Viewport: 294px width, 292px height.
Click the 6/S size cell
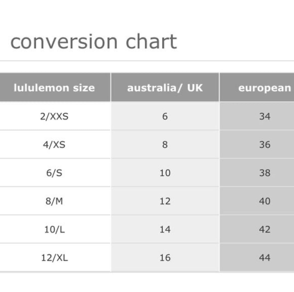click(55, 173)
